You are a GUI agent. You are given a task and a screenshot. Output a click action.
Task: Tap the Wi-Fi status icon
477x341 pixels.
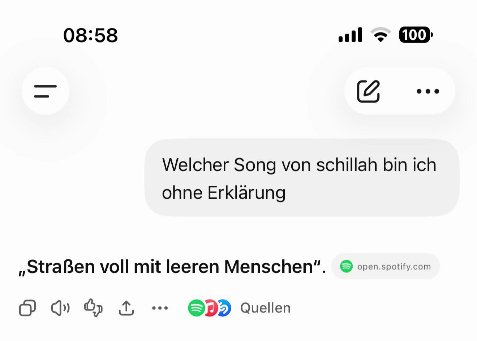381,35
